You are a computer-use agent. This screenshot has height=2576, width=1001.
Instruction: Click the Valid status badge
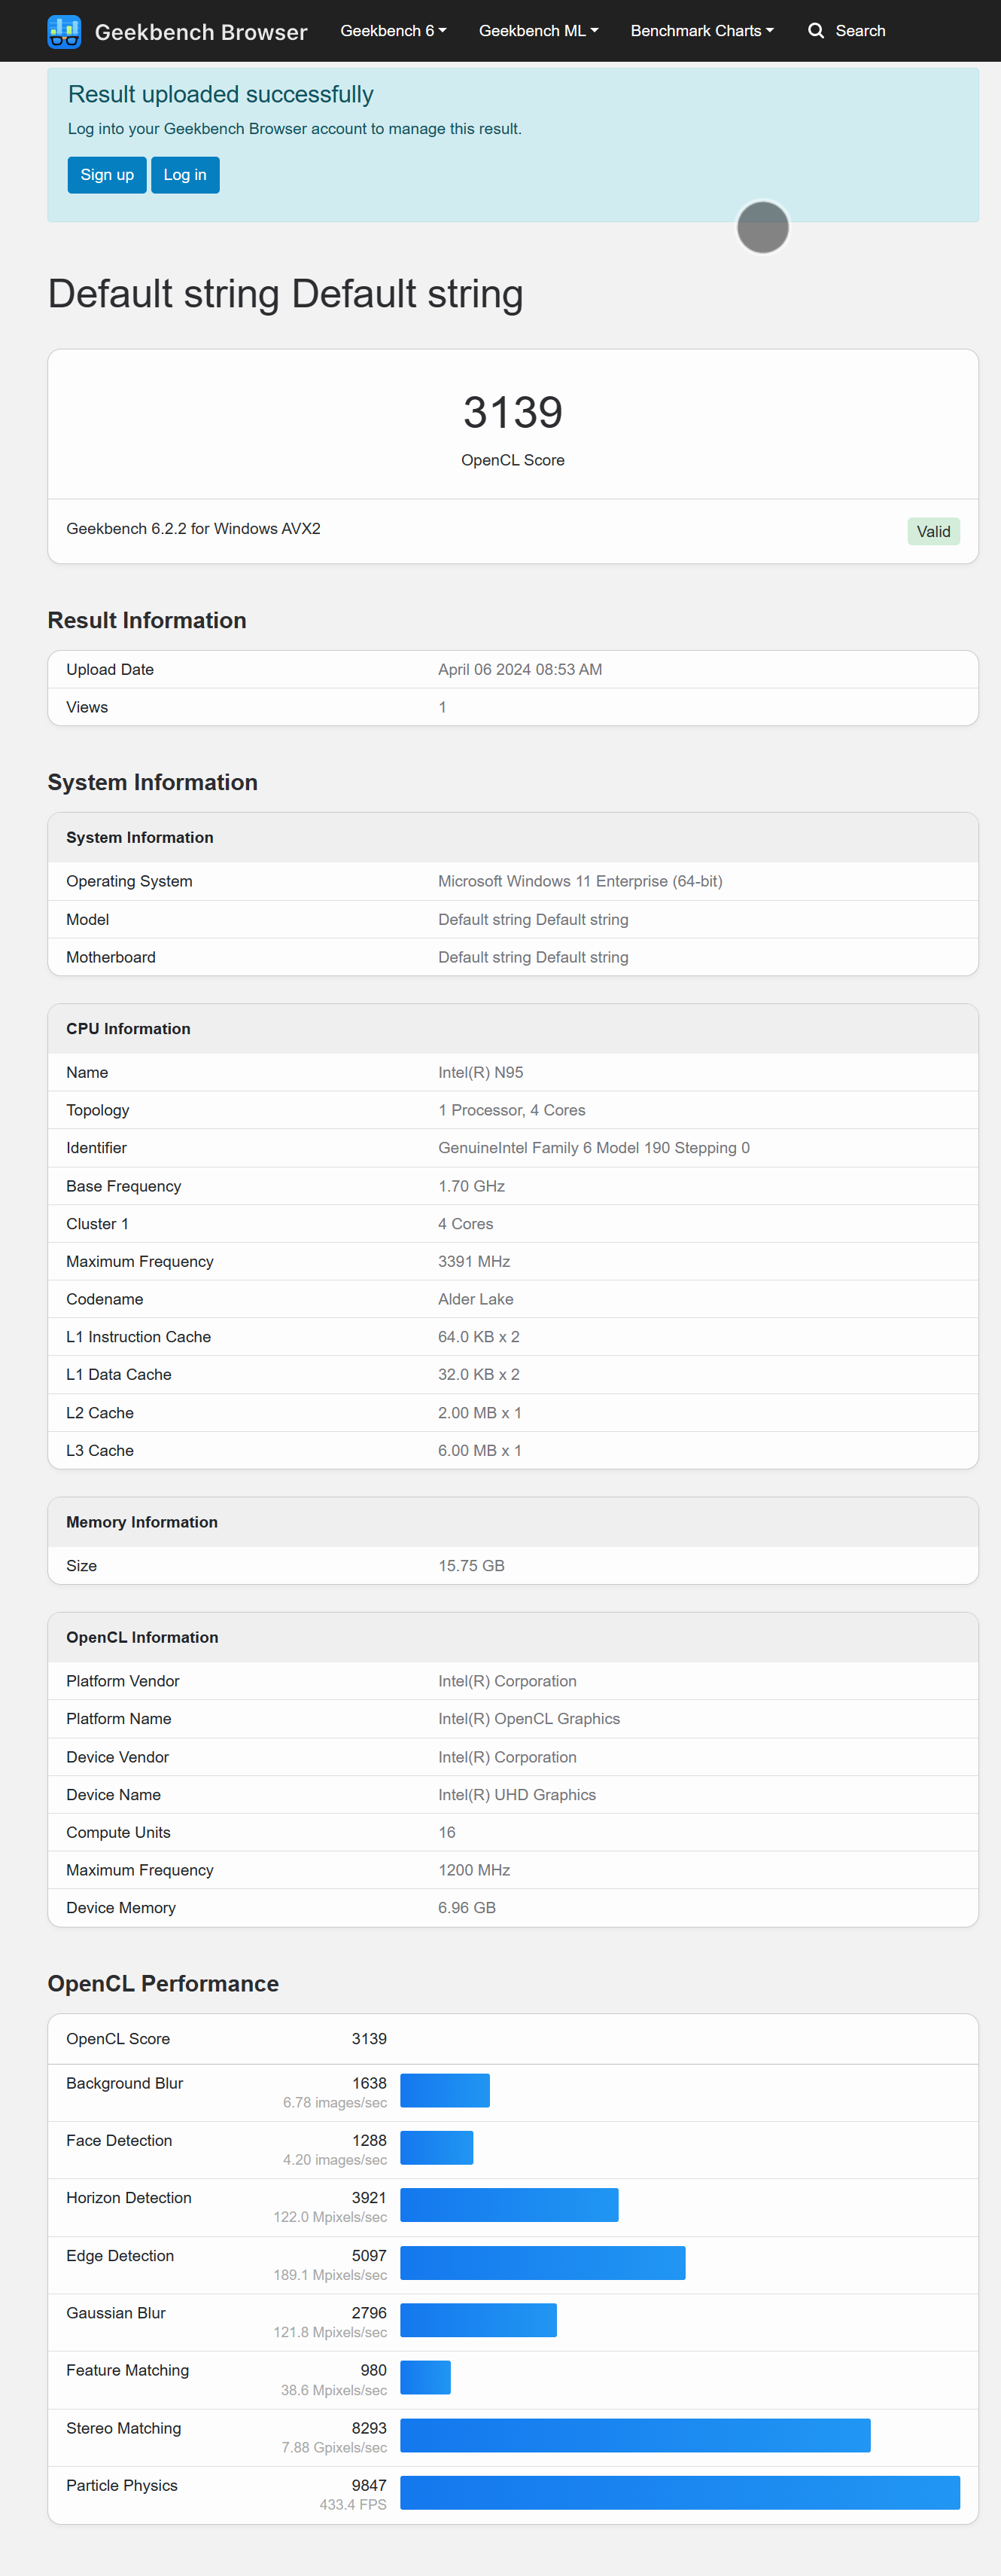[x=933, y=531]
